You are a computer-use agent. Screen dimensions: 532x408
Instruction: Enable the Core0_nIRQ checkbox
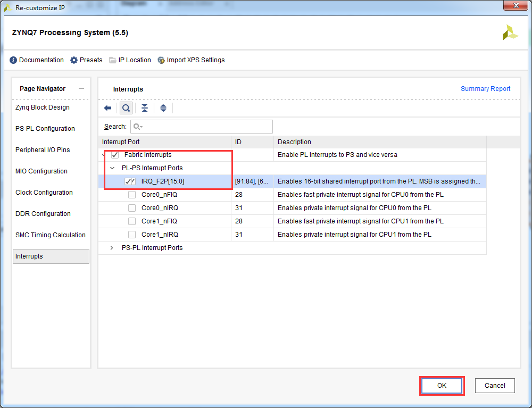pyautogui.click(x=132, y=208)
